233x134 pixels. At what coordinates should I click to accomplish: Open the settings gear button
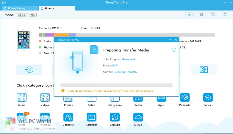(x=201, y=15)
